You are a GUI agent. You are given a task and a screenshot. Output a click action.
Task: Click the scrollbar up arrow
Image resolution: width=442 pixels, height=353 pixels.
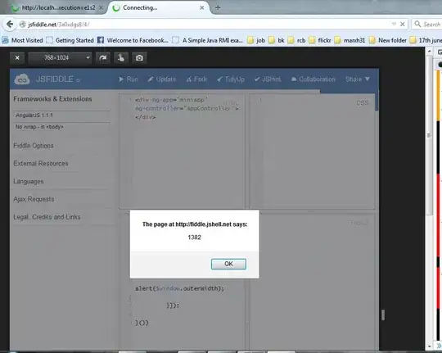click(x=429, y=51)
